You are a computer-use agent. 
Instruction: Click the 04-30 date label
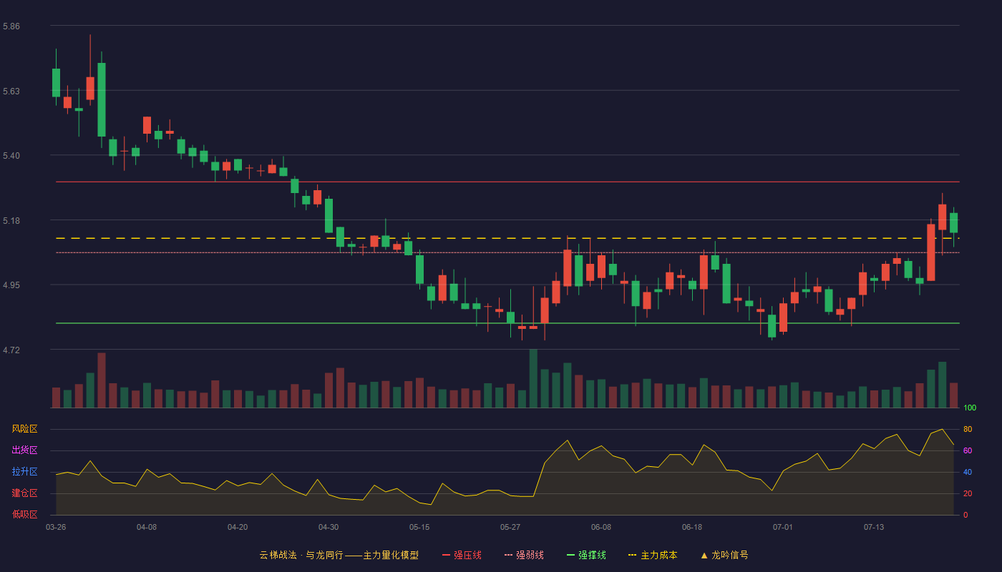(329, 527)
